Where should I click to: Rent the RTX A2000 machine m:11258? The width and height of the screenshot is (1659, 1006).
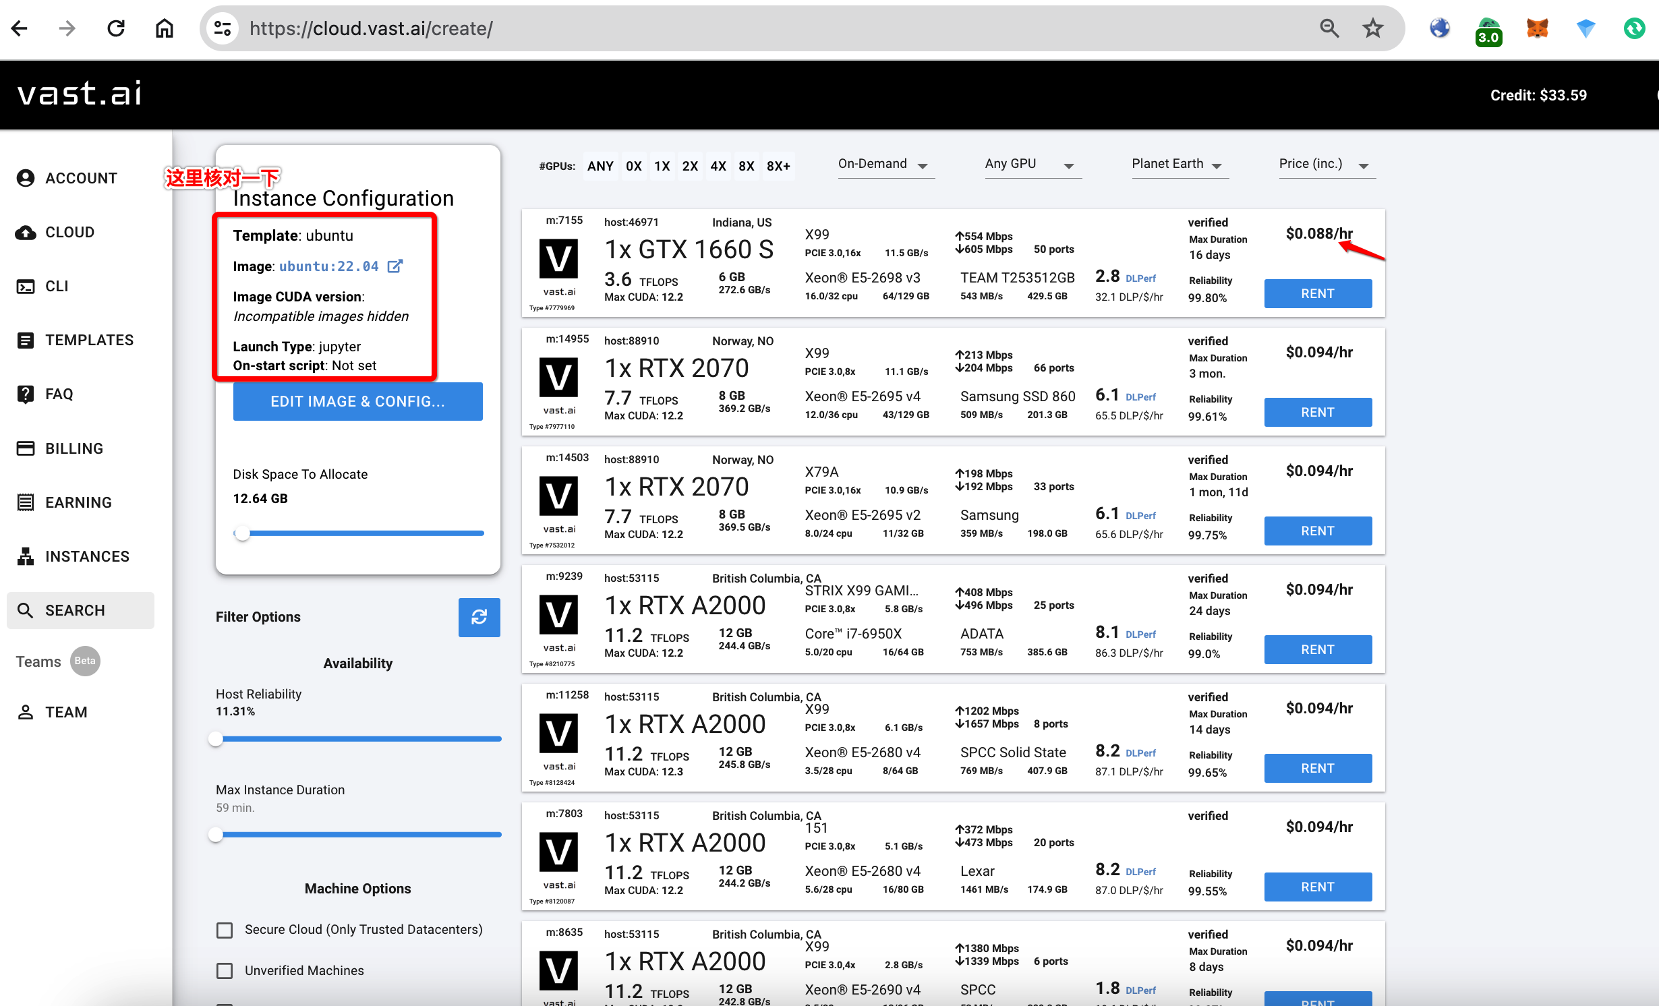(x=1318, y=768)
